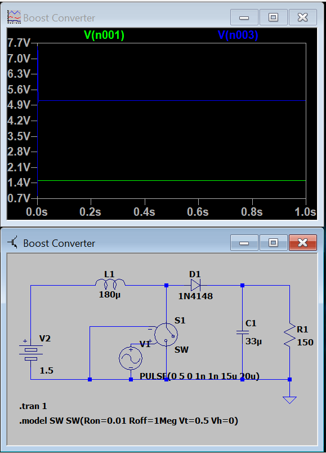Click the .tran 1 directive

tap(33, 406)
